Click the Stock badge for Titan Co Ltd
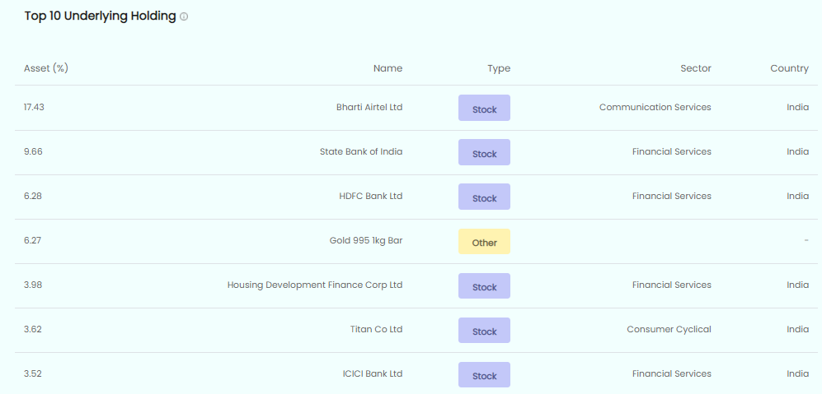The image size is (822, 394). pyautogui.click(x=484, y=331)
